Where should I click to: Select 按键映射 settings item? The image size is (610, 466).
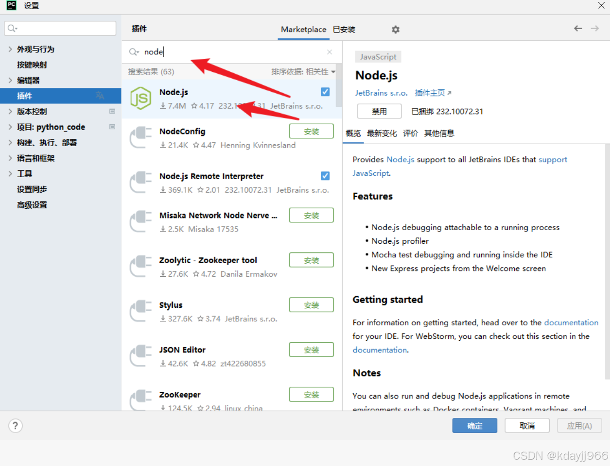[32, 65]
